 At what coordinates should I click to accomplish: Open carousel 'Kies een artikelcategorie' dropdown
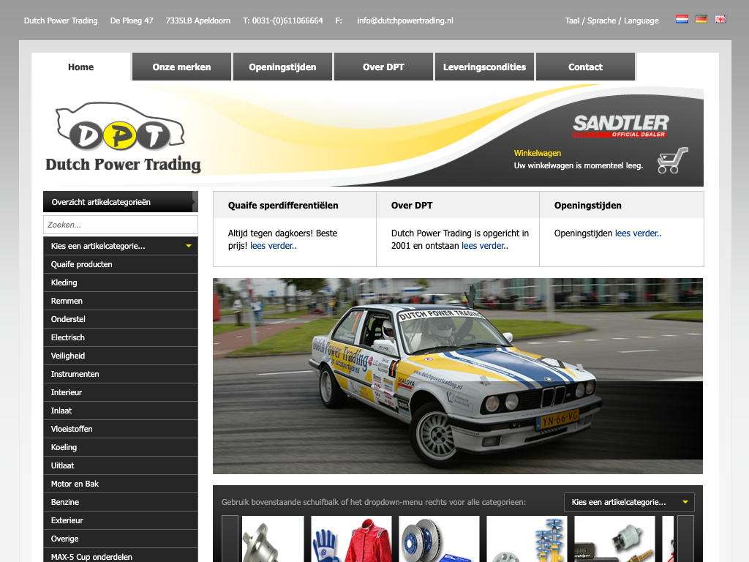tap(629, 502)
